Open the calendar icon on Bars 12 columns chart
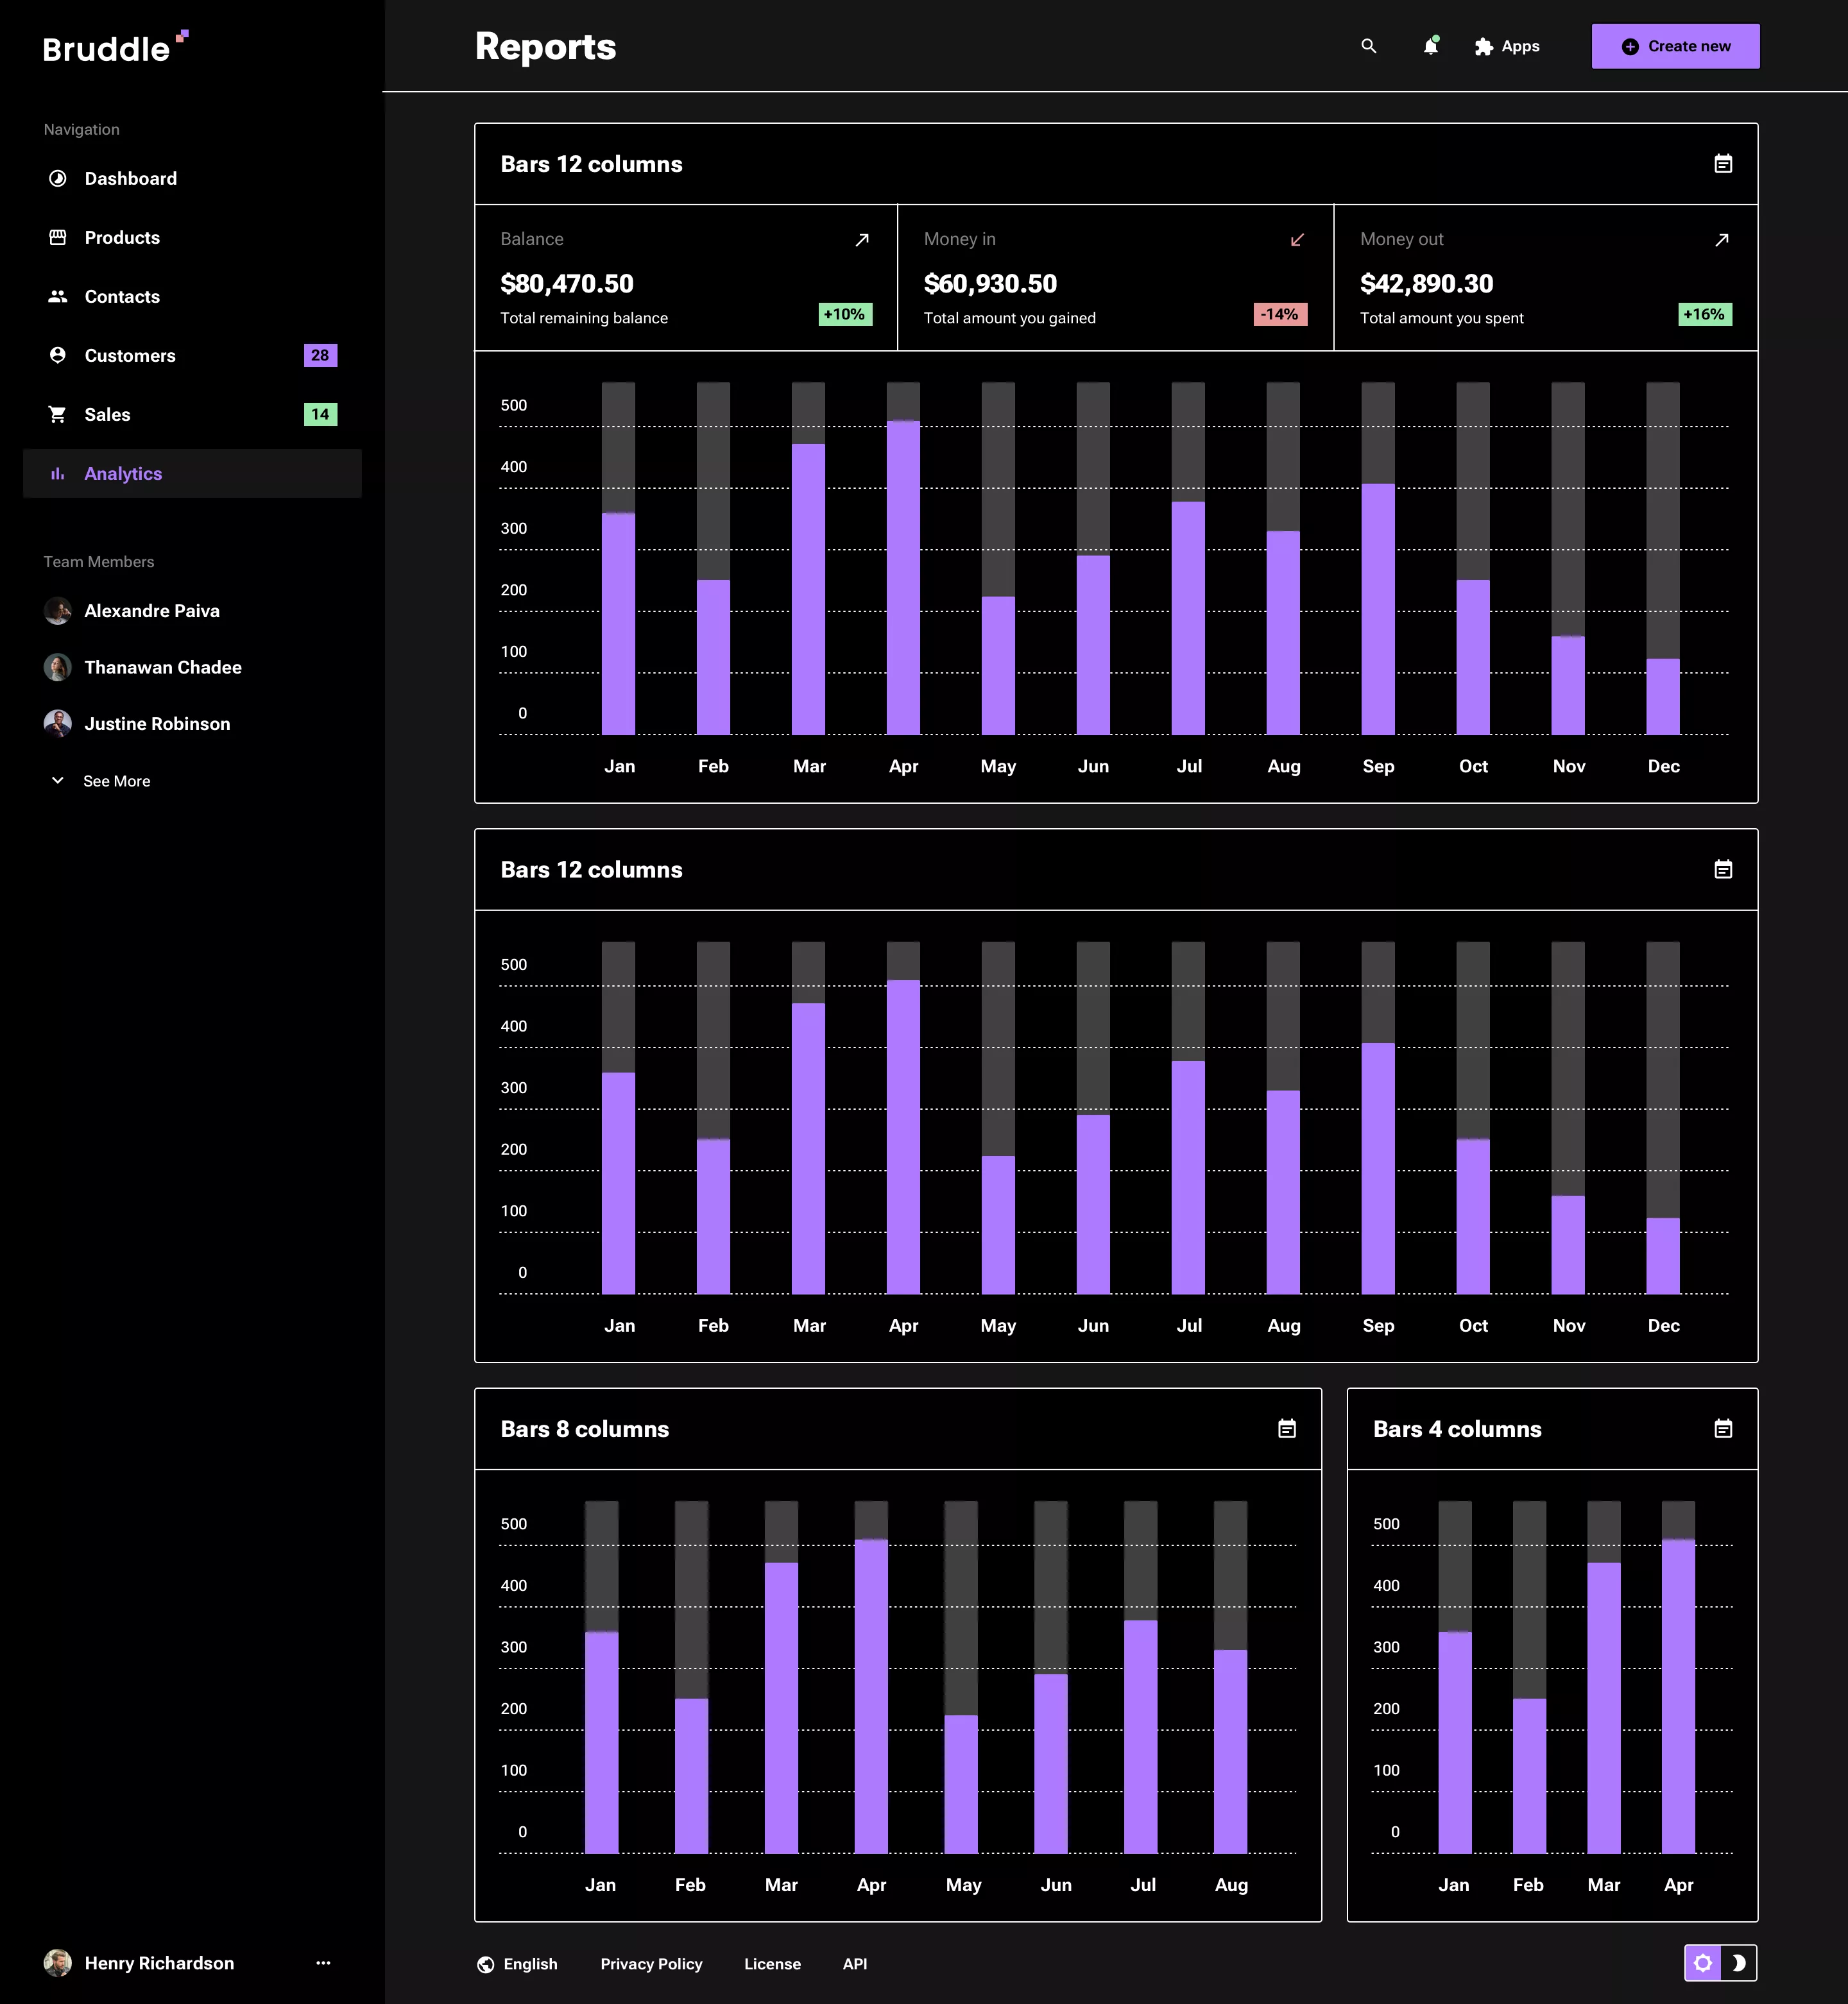The height and width of the screenshot is (2004, 1848). tap(1723, 163)
